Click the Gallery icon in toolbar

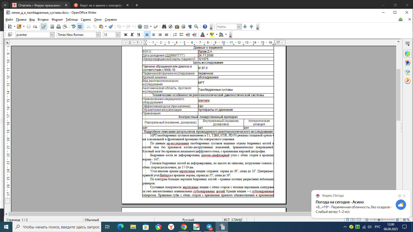[x=177, y=27]
